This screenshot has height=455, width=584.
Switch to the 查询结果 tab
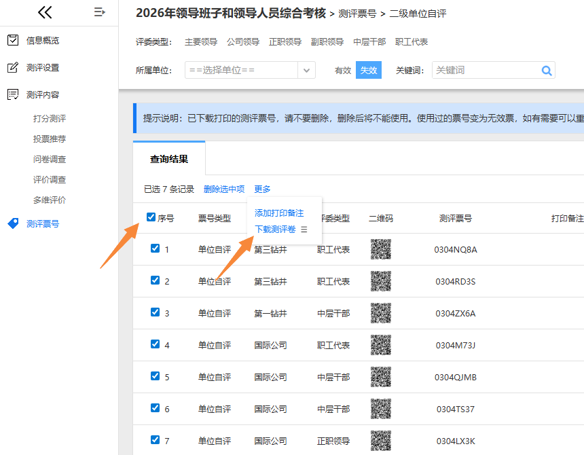pyautogui.click(x=169, y=159)
